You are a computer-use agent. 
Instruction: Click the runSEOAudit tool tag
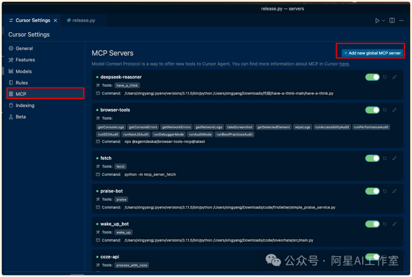pyautogui.click(x=108, y=134)
